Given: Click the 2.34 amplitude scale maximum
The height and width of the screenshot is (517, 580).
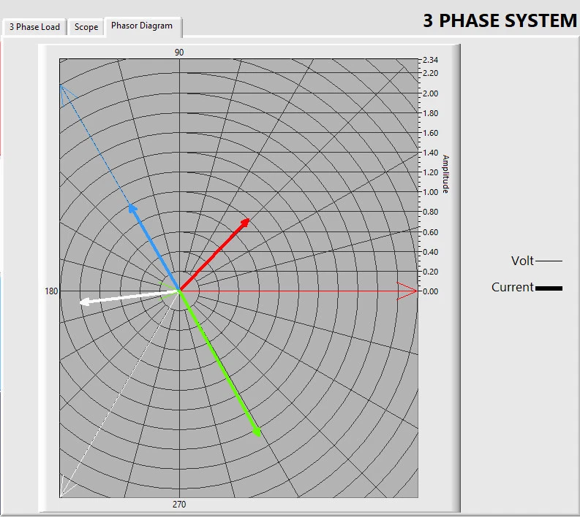Looking at the screenshot, I should click(431, 60).
